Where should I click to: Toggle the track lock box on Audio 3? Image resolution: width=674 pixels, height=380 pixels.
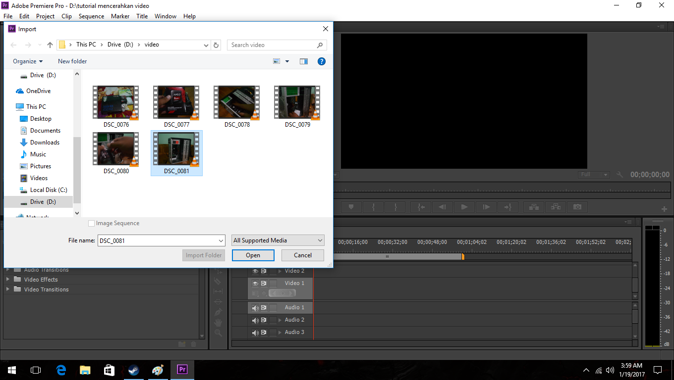(x=273, y=332)
